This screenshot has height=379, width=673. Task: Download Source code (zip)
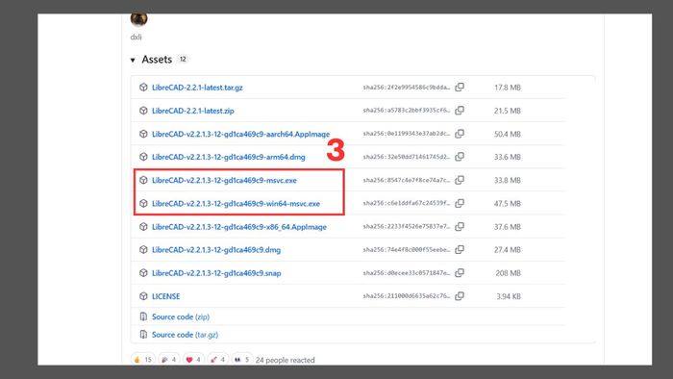181,316
